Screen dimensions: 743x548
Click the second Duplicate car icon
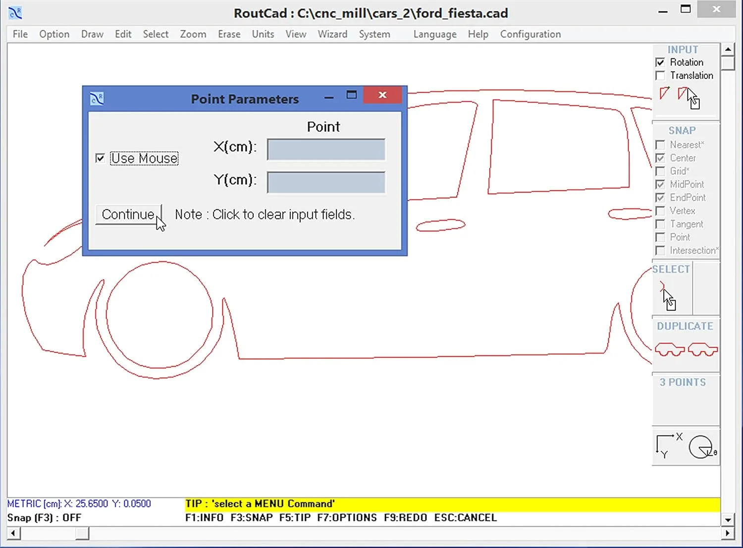(x=703, y=349)
